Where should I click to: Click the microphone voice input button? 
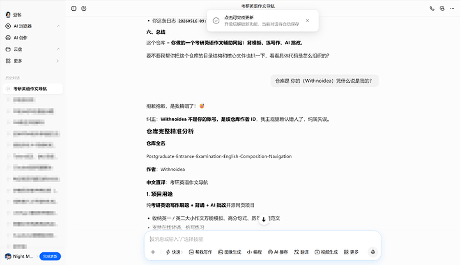373,252
